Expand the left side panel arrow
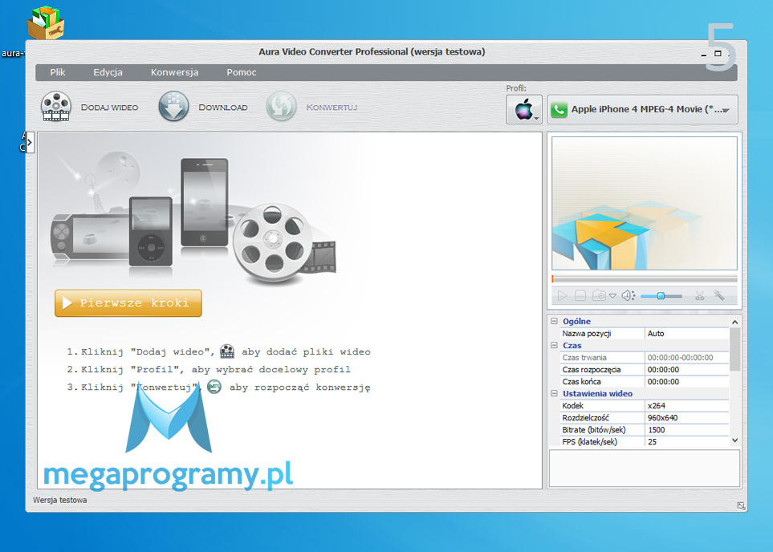The height and width of the screenshot is (552, 773). point(30,143)
